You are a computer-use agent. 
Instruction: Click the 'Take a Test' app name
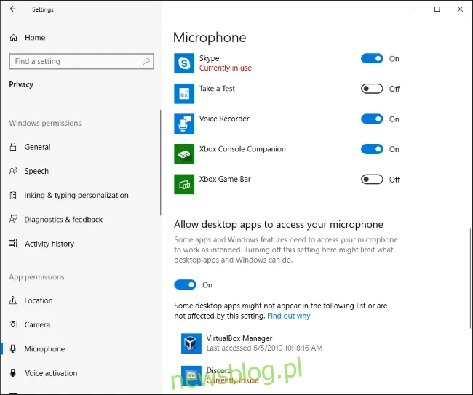[217, 89]
